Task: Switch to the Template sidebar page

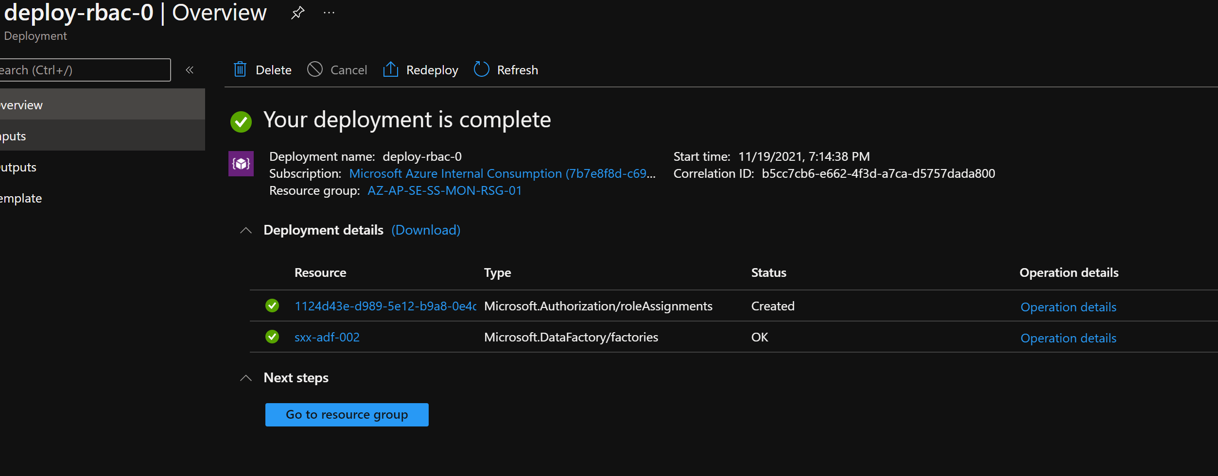Action: (x=20, y=198)
